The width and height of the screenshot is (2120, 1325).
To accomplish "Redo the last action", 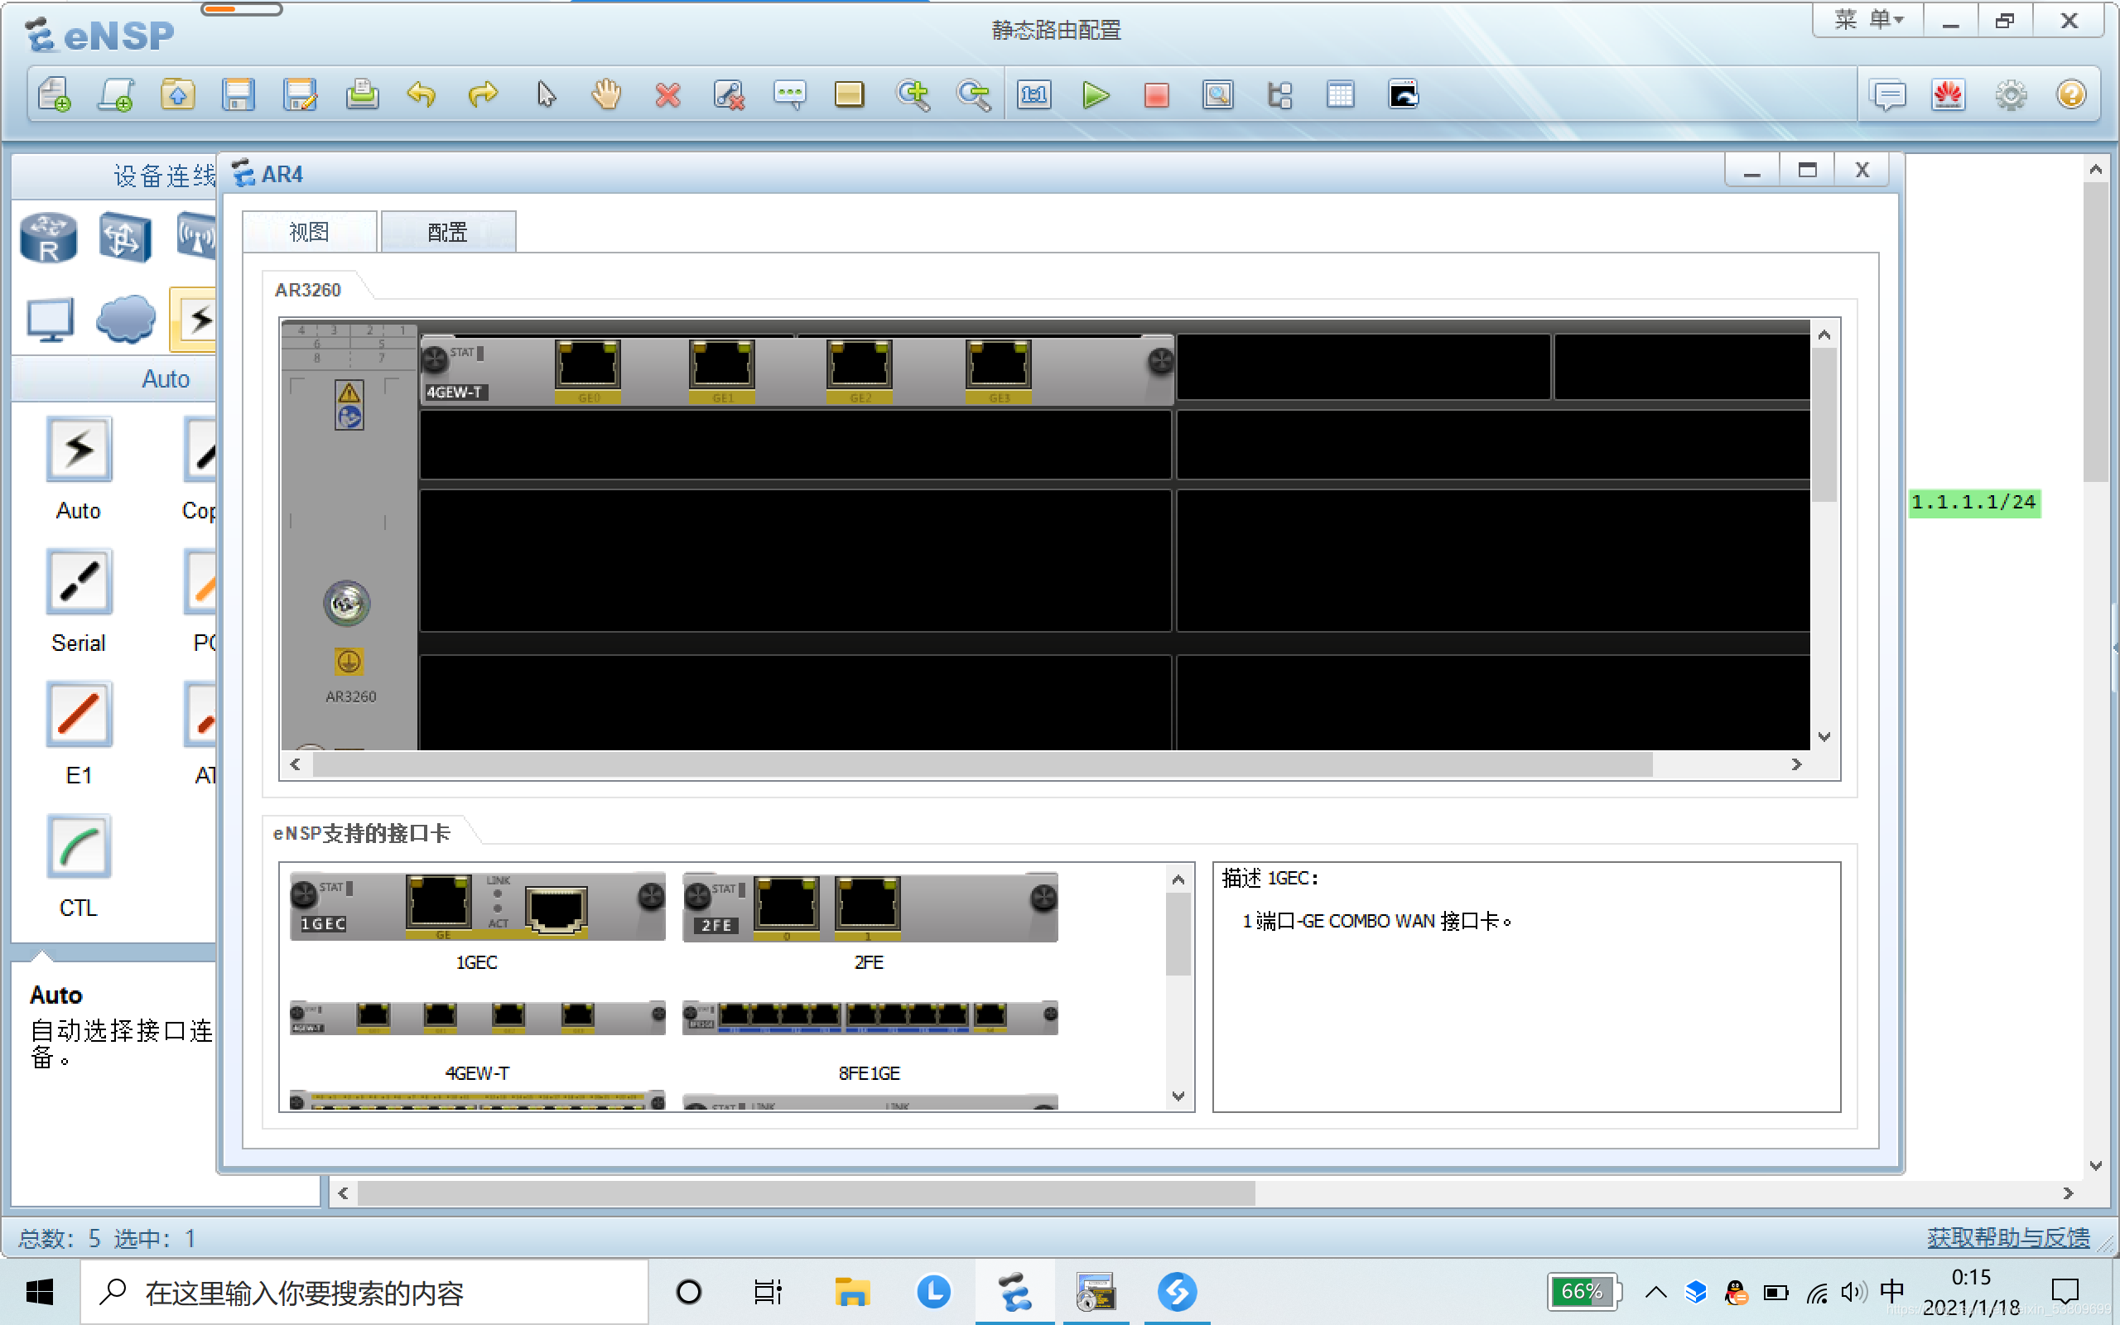I will click(483, 94).
